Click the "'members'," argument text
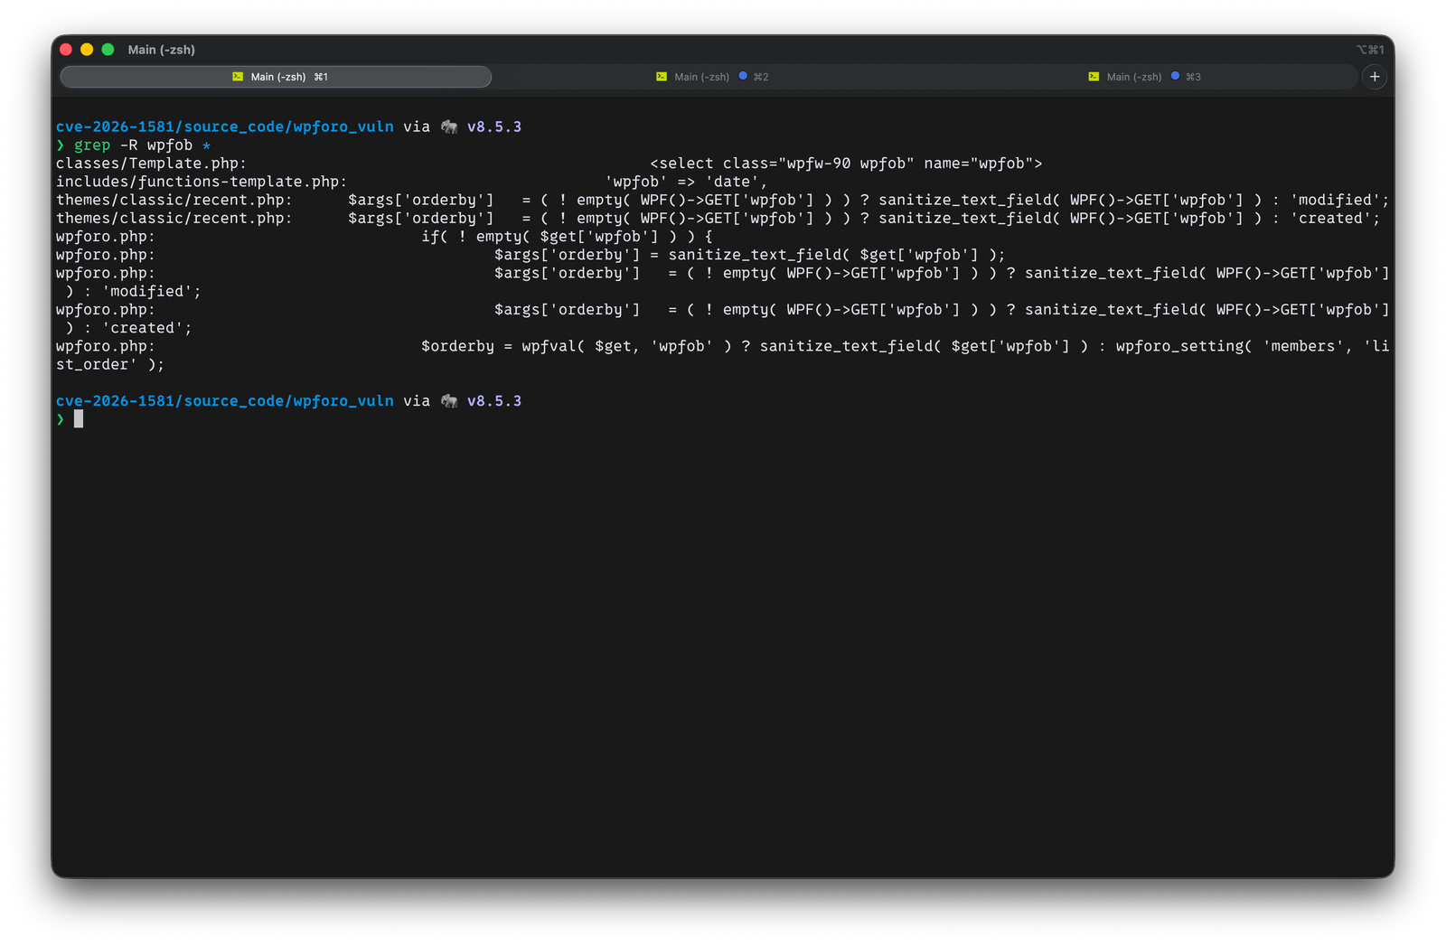 [x=1307, y=346]
